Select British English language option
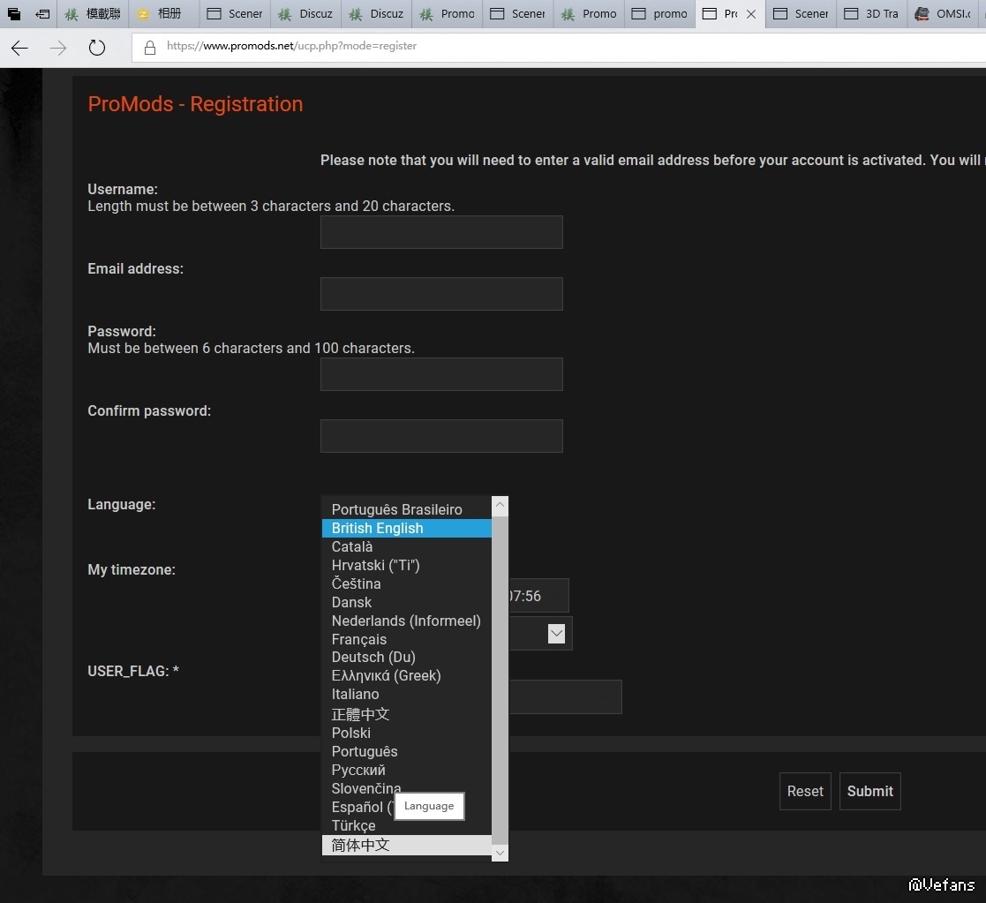Viewport: 986px width, 903px height. click(377, 528)
